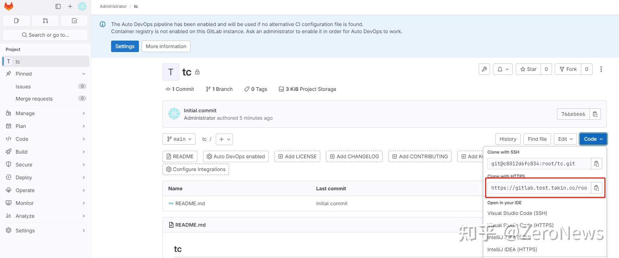
Task: Click the blue Settings button
Action: [x=125, y=46]
